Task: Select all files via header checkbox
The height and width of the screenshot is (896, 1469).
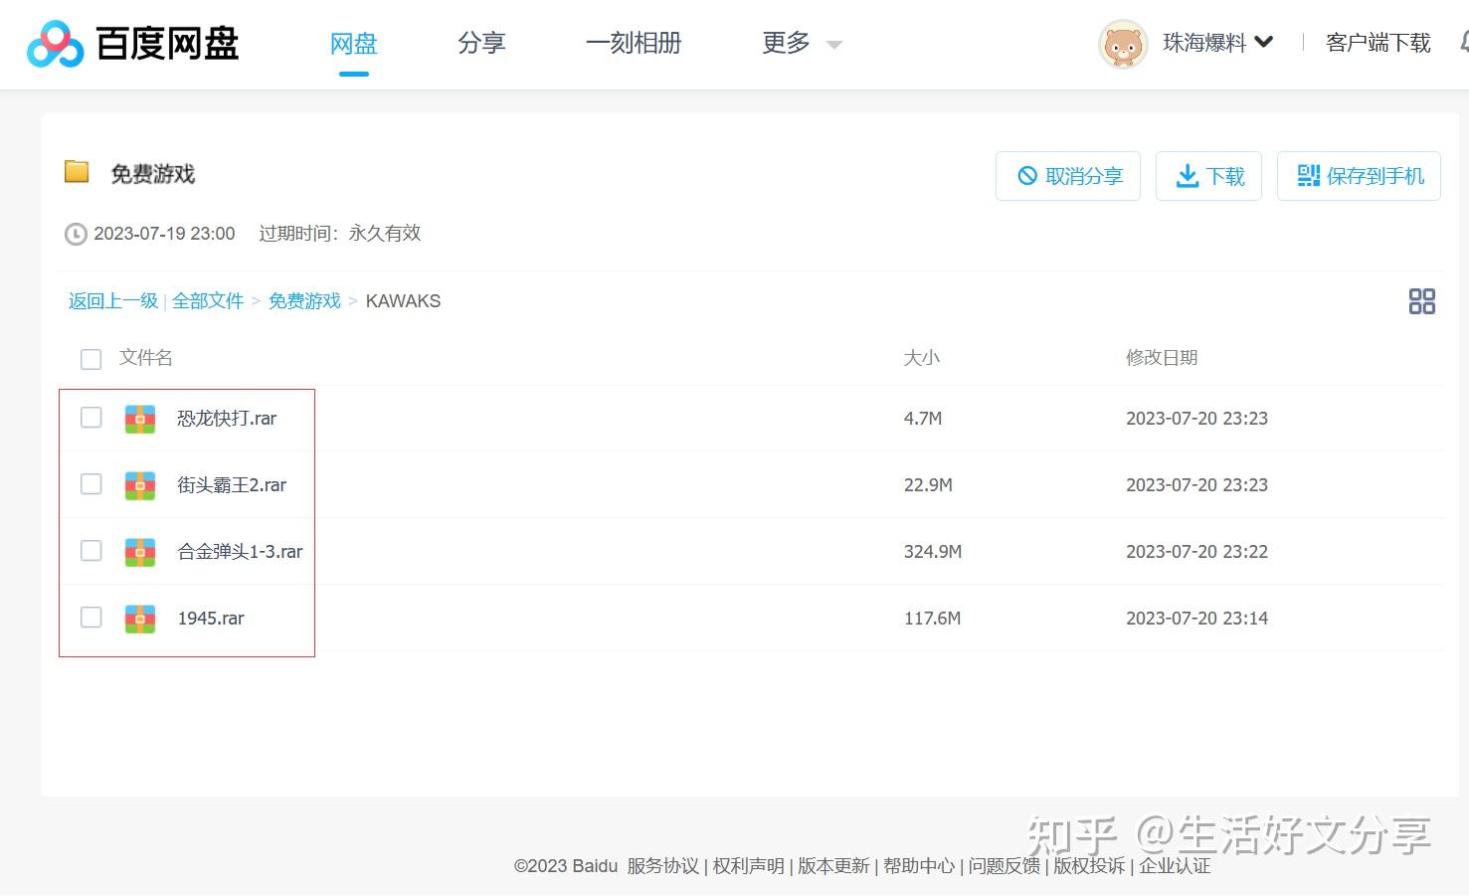Action: 91,359
